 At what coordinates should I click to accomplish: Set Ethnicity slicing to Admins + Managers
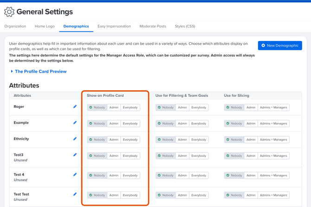tap(273, 140)
